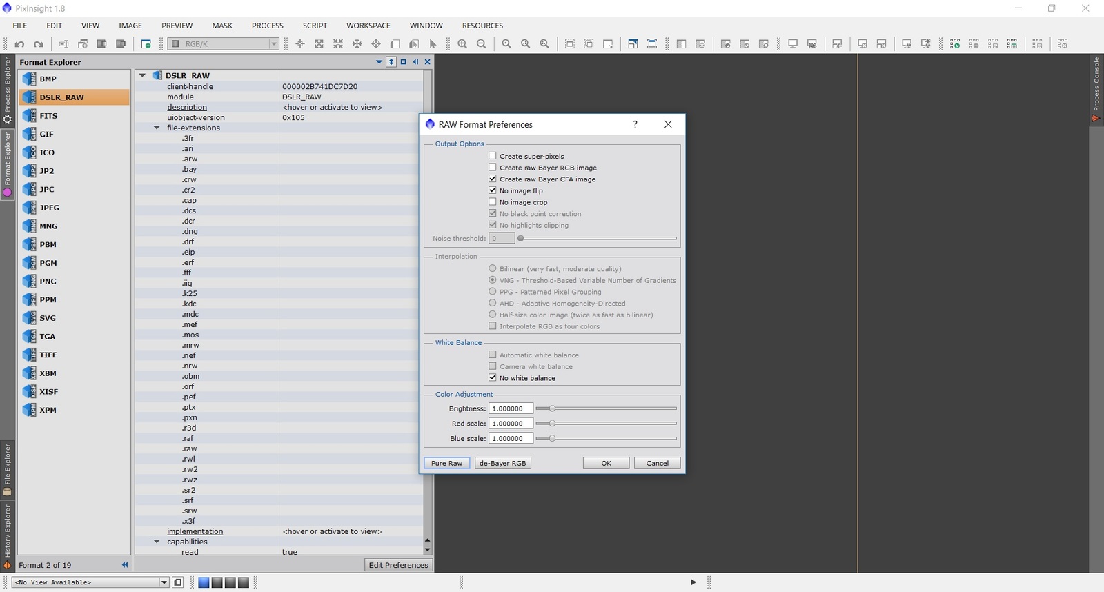Close the Format Explorer panel with X icon

coord(428,62)
